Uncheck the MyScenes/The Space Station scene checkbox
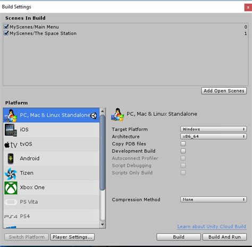Screen dimensions: 252x247 click(x=6, y=33)
